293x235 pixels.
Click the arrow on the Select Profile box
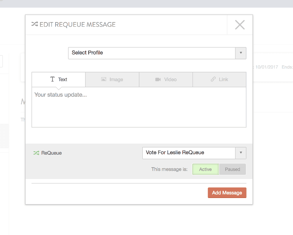240,53
